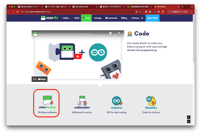
Task: Open the Design menu item
Action: 97,18
